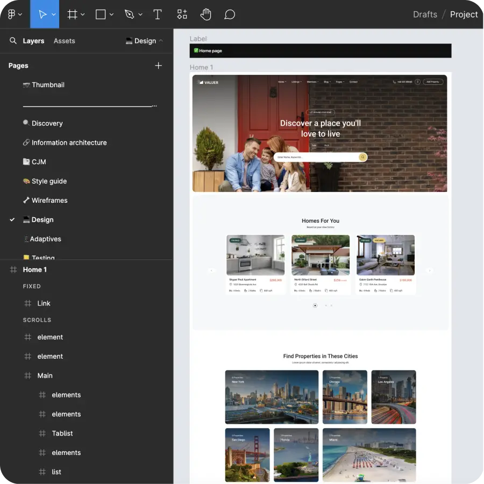
Task: Select the Text tool
Action: [158, 14]
